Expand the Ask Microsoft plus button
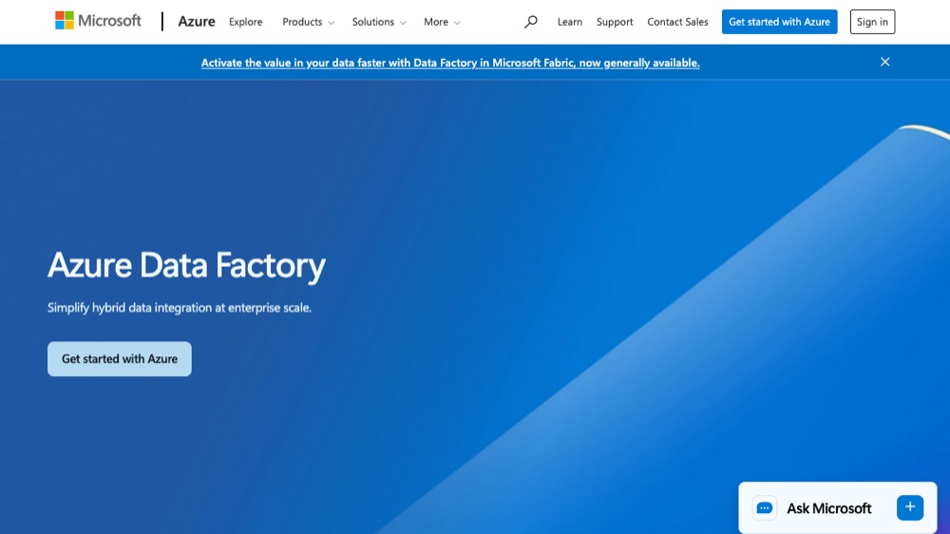This screenshot has height=534, width=950. 910,507
